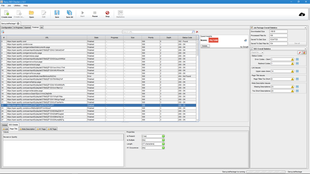Open the Link SEO details tab
The image size is (310, 174).
coord(5,129)
